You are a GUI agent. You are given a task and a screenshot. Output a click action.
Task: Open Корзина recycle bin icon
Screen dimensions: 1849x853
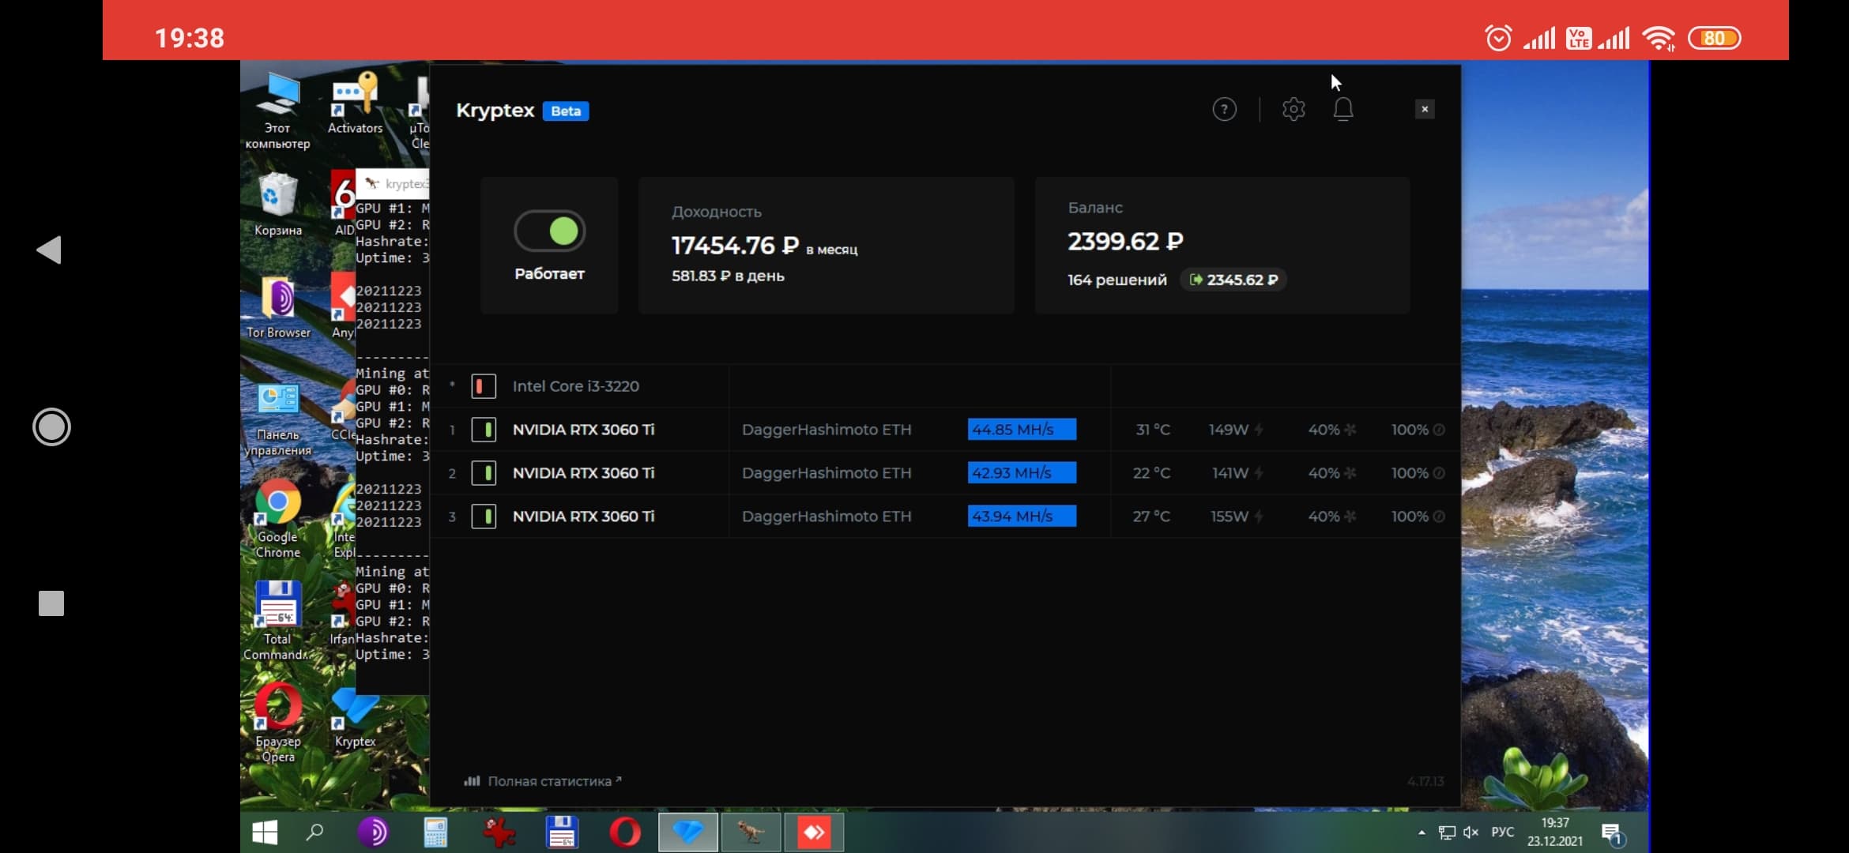(x=277, y=205)
